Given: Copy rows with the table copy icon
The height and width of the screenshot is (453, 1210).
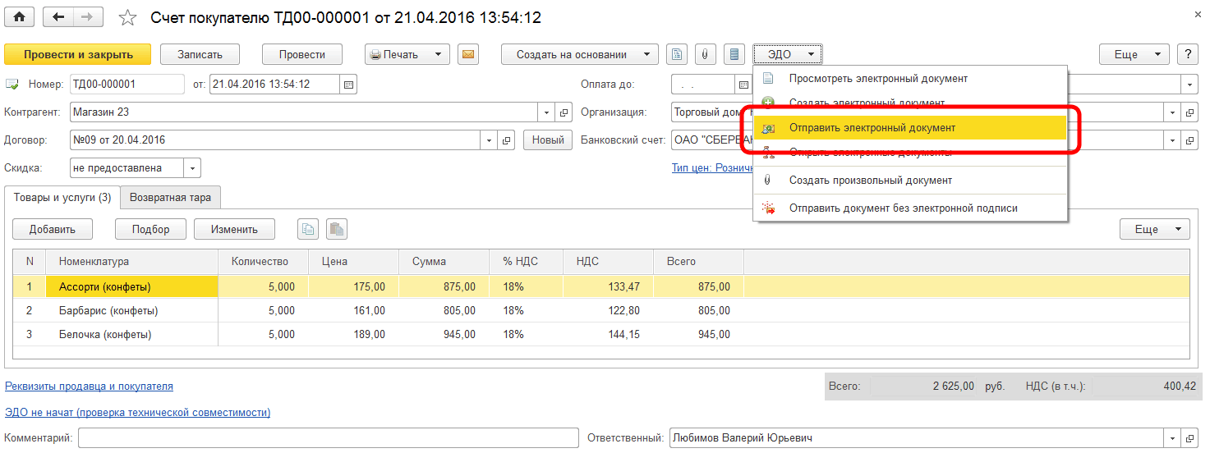Looking at the screenshot, I should (309, 230).
